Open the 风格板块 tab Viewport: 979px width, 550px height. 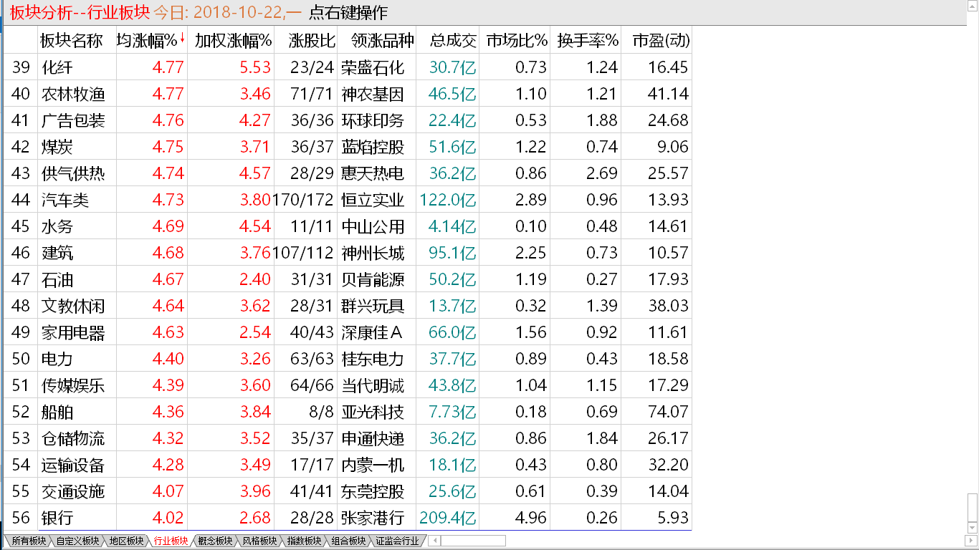coord(259,541)
